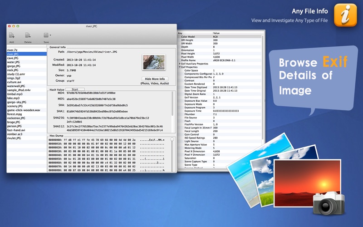Select rivulet.JPG in the file list
This screenshot has height=227, width=363.
27,138
